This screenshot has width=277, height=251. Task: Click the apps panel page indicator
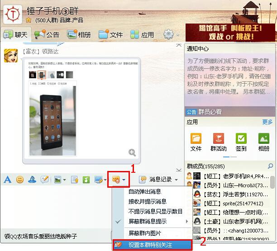pyautogui.click(x=230, y=157)
